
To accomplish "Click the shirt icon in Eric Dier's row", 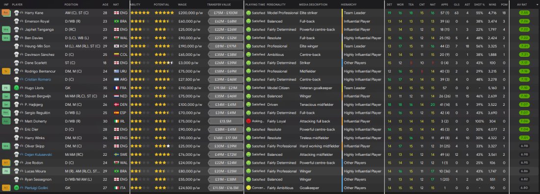I will tap(16, 129).
